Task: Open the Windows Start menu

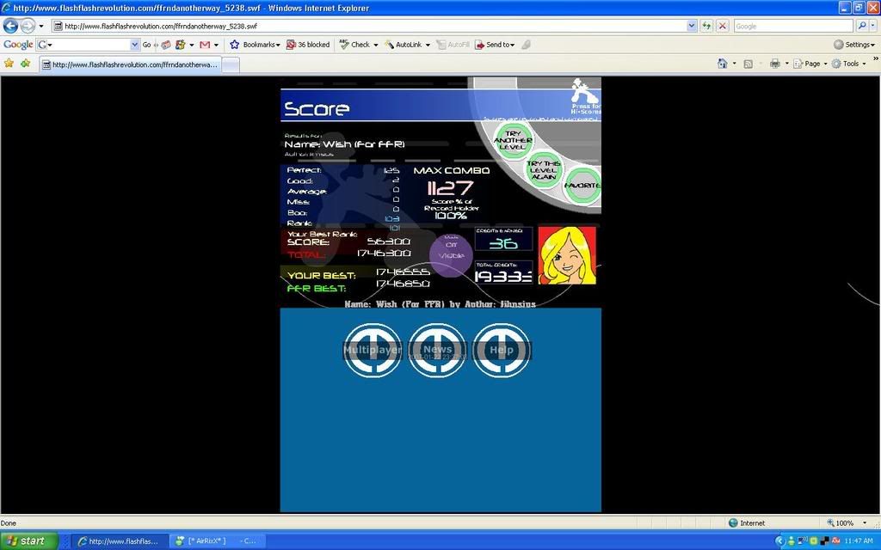Action: (29, 541)
